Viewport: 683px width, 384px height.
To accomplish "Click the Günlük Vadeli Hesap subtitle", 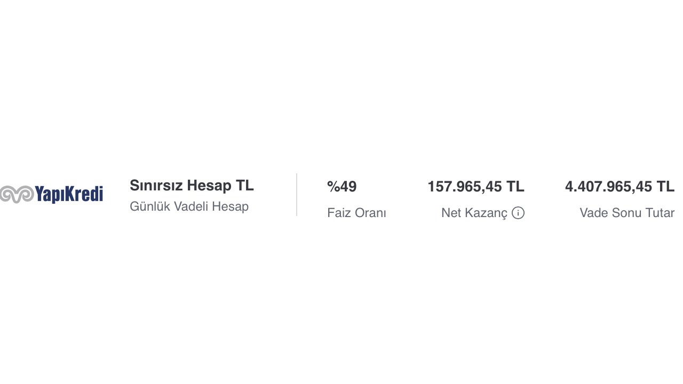I will (189, 206).
